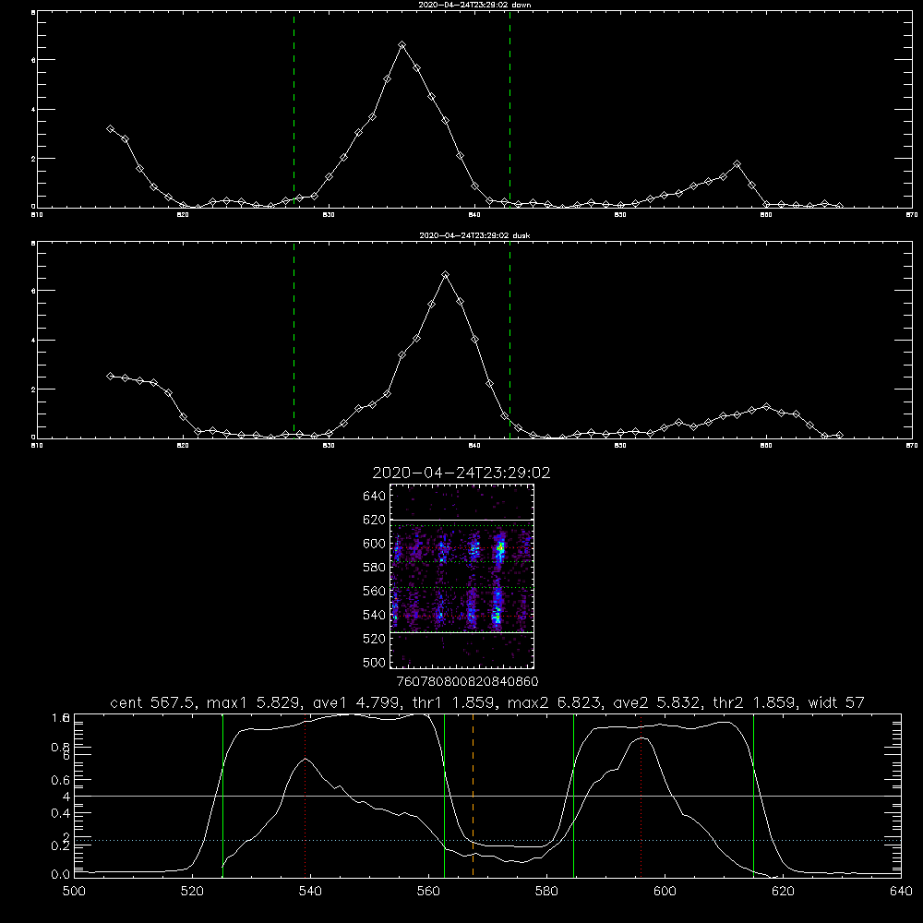Click the highest peak diamond in dusk plot

click(446, 275)
